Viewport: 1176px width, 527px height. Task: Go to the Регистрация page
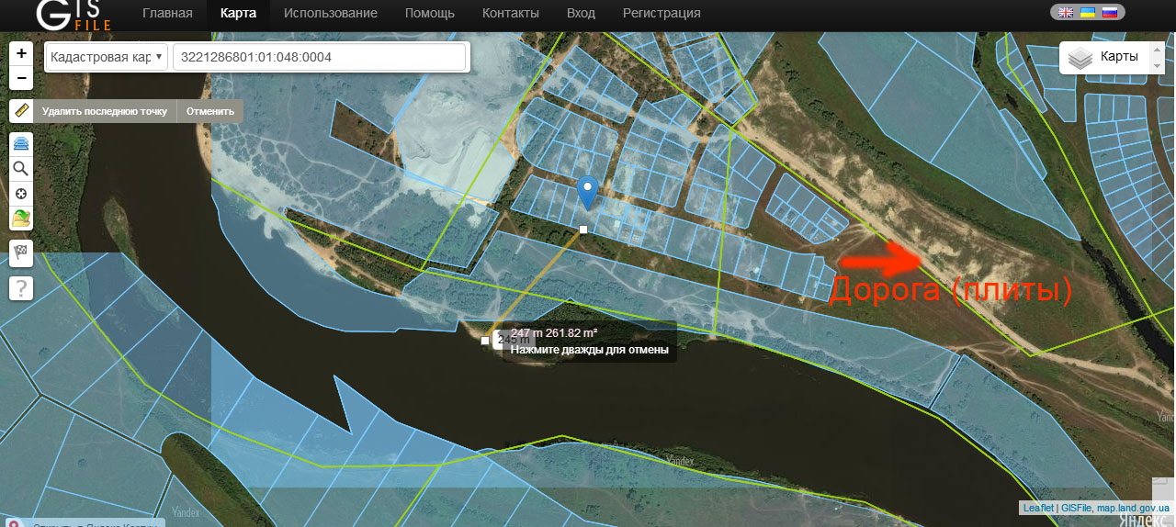[x=661, y=13]
